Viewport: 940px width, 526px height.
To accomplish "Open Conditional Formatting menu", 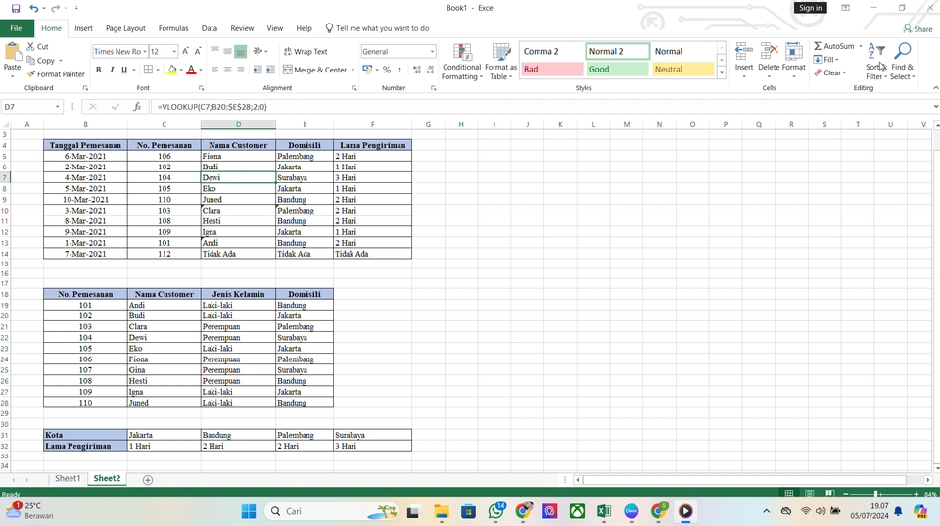I will pos(461,61).
